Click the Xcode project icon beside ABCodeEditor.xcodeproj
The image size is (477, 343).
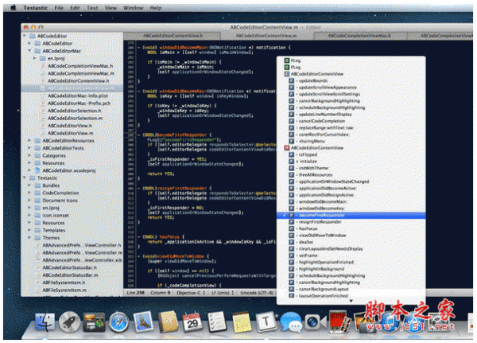point(37,170)
